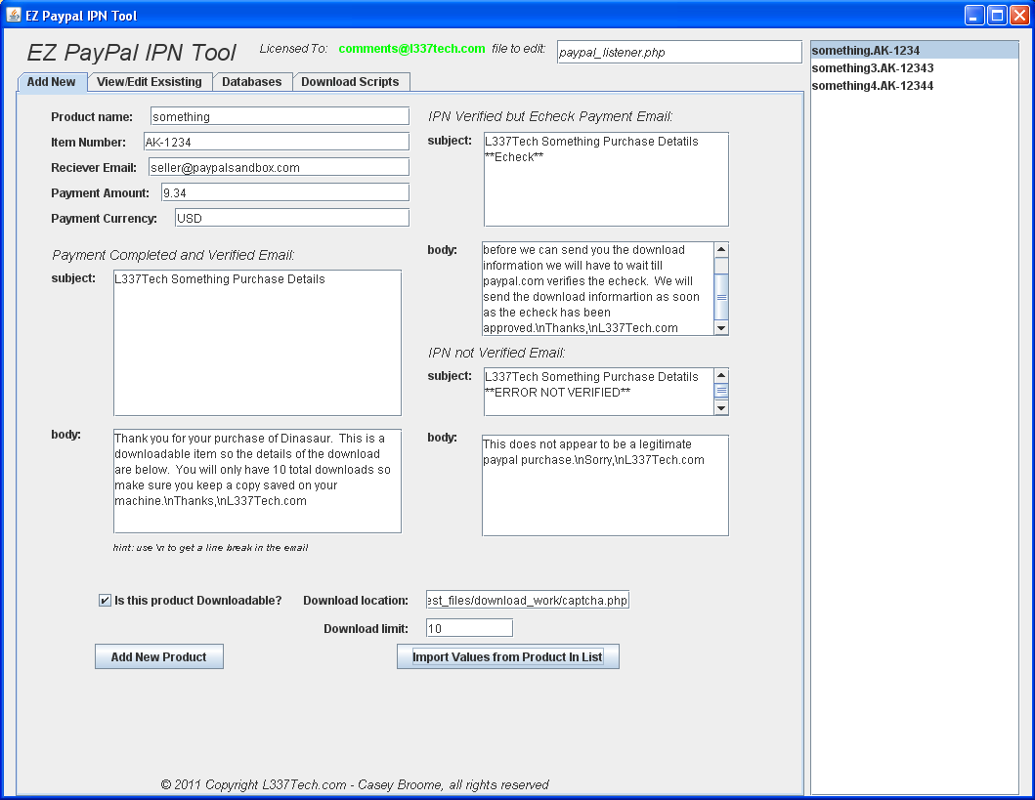
Task: Click Import Values from Product In List
Action: coord(507,656)
